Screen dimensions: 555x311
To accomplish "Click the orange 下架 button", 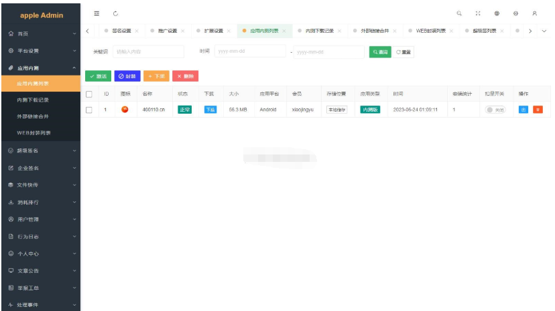I will tap(156, 76).
